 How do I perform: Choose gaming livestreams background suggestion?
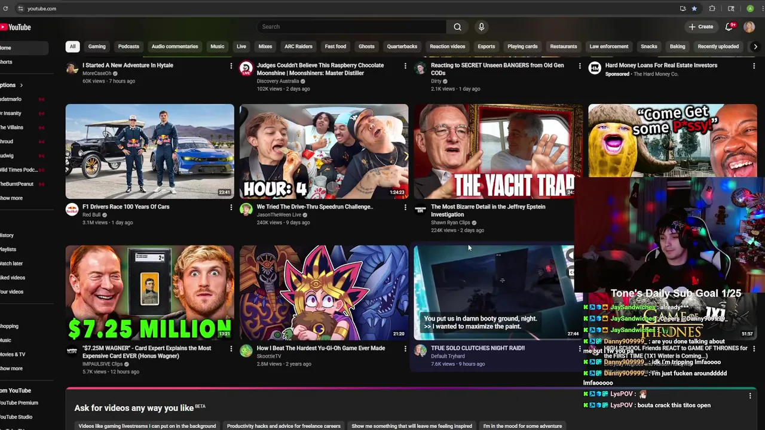pos(147,426)
